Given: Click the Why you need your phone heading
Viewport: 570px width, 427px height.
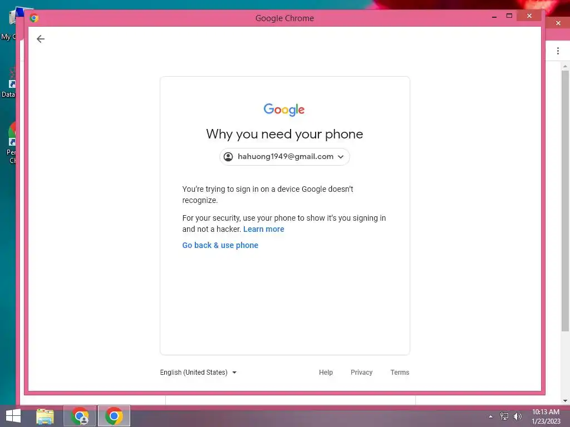Looking at the screenshot, I should tap(284, 135).
